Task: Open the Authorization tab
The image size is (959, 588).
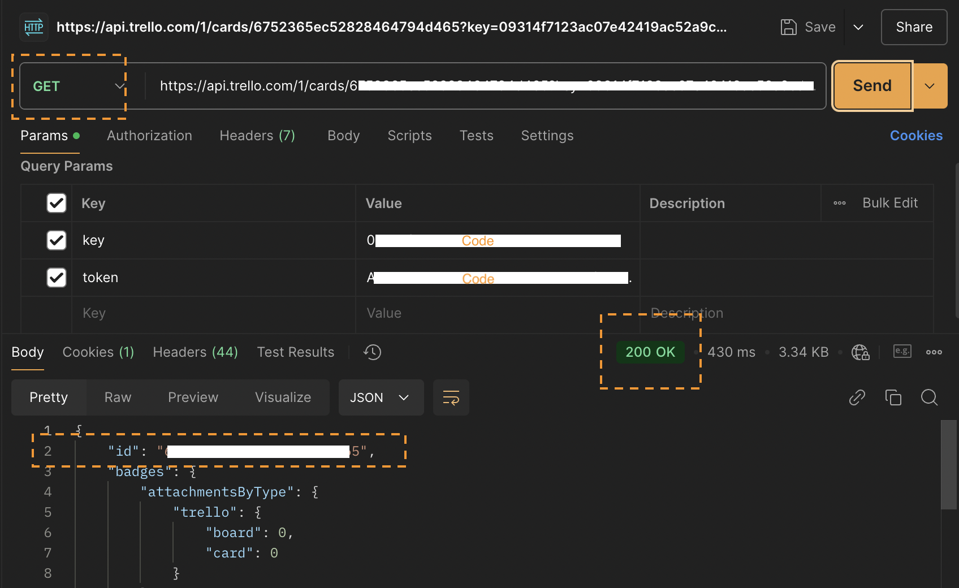Action: tap(149, 136)
